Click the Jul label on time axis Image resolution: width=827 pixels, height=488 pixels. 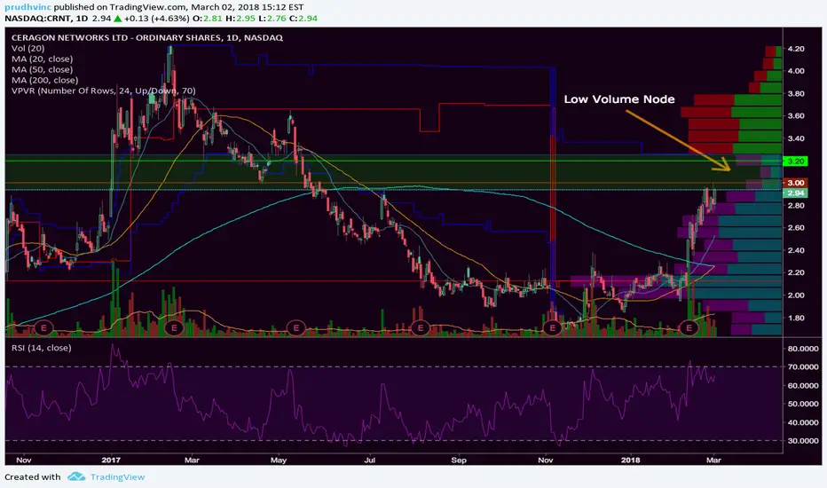point(370,460)
